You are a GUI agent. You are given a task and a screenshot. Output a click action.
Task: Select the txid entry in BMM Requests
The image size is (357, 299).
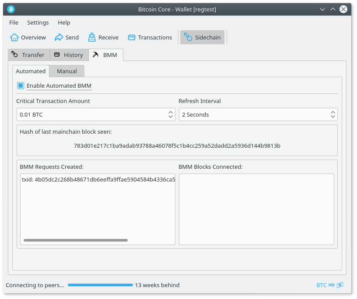(x=98, y=179)
